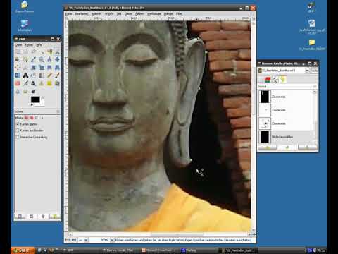Select the Select by Color tool
Viewport: 338px width, 254px height.
[x=49, y=52]
